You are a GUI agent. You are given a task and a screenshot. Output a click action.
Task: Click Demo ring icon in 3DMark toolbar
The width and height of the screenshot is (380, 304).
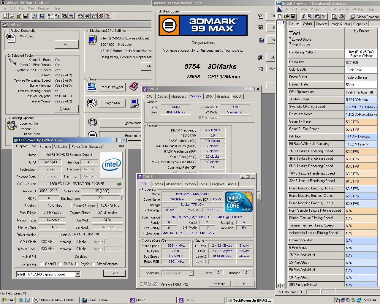[x=80, y=16]
